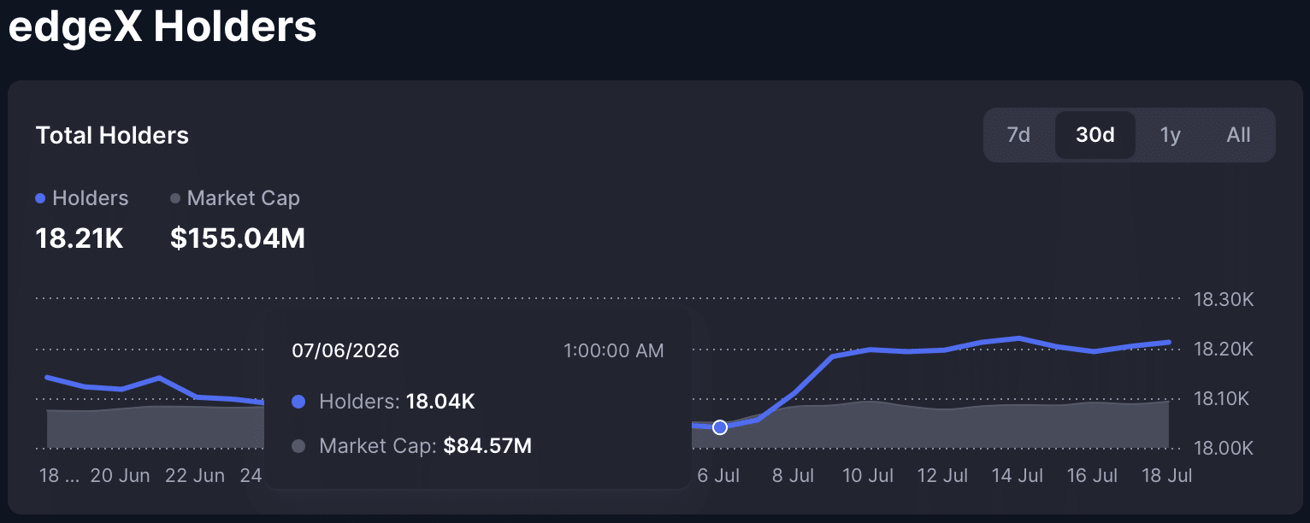Click the 16 Jul x-axis label
The width and height of the screenshot is (1310, 523).
tap(1090, 475)
